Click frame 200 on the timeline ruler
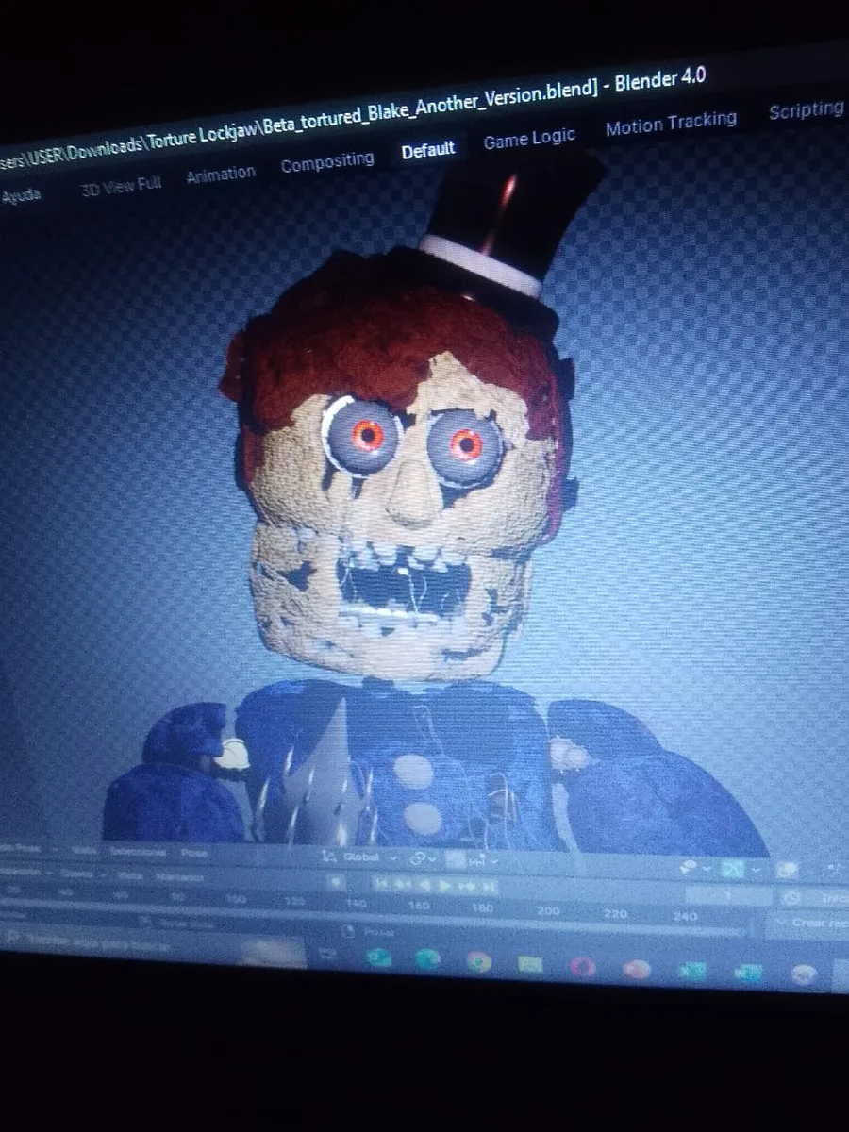This screenshot has height=1132, width=849. tap(548, 910)
